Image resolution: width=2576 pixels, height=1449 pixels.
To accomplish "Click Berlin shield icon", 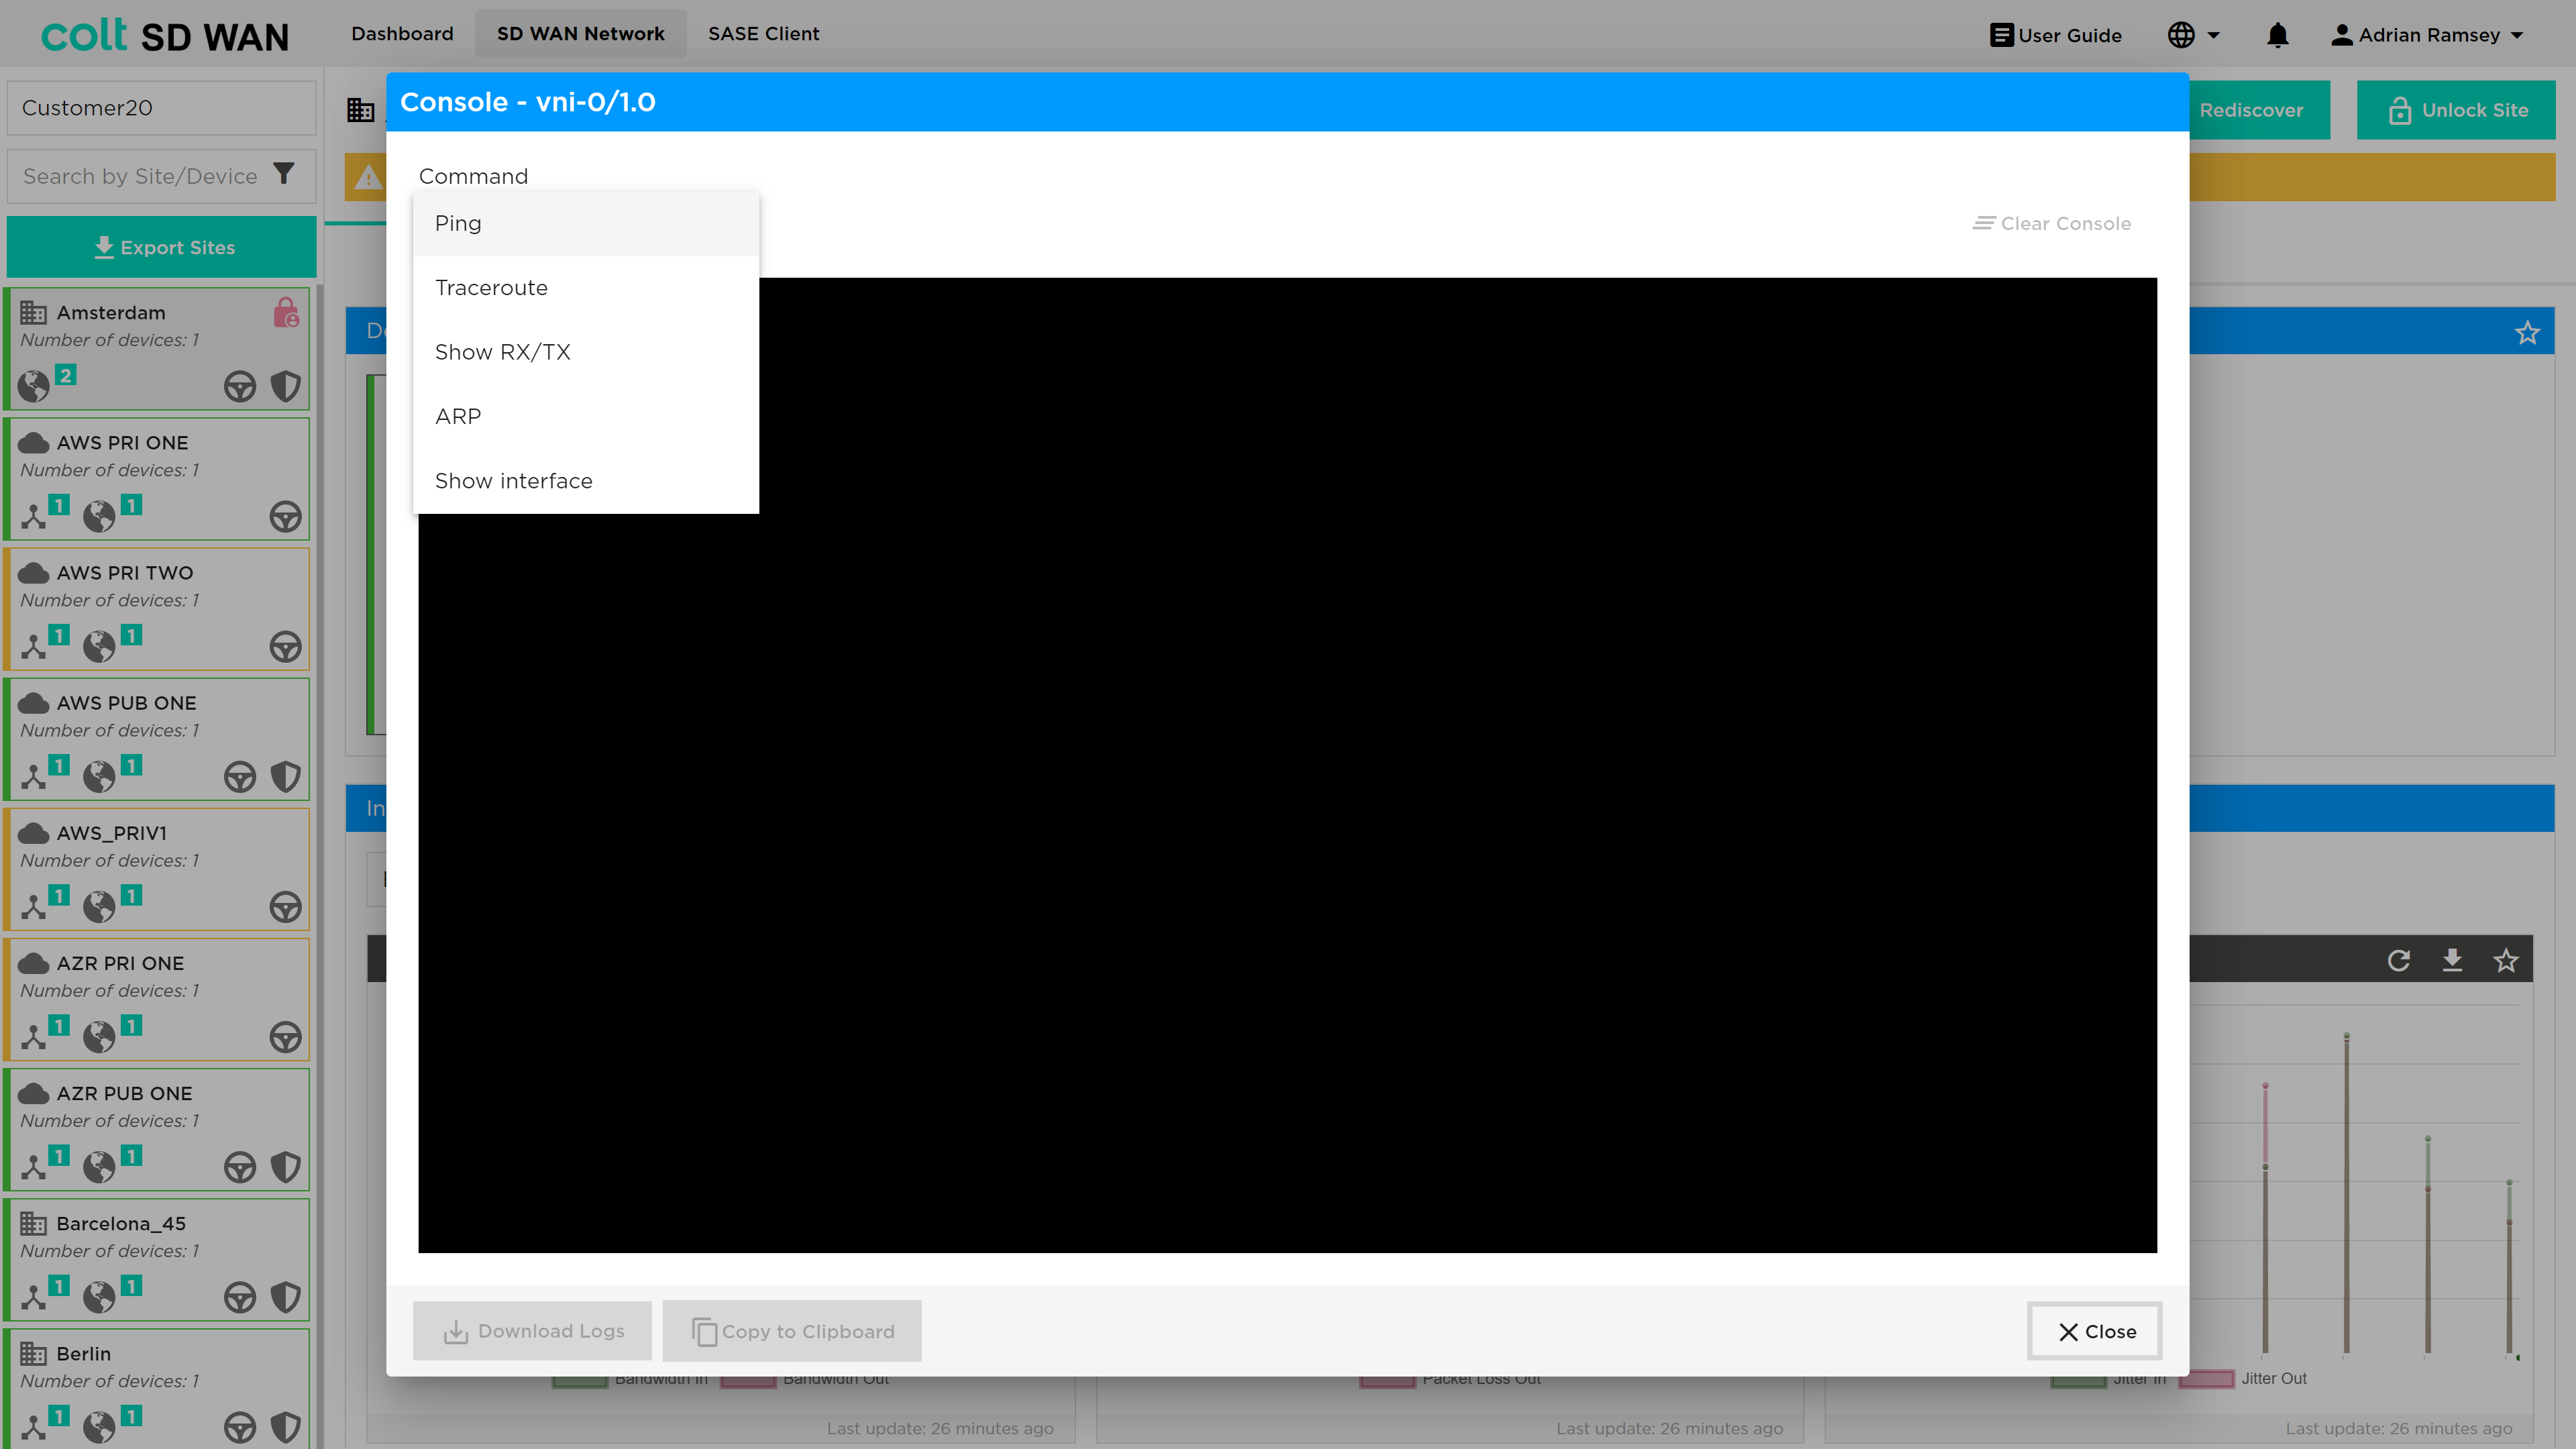I will click(x=286, y=1427).
